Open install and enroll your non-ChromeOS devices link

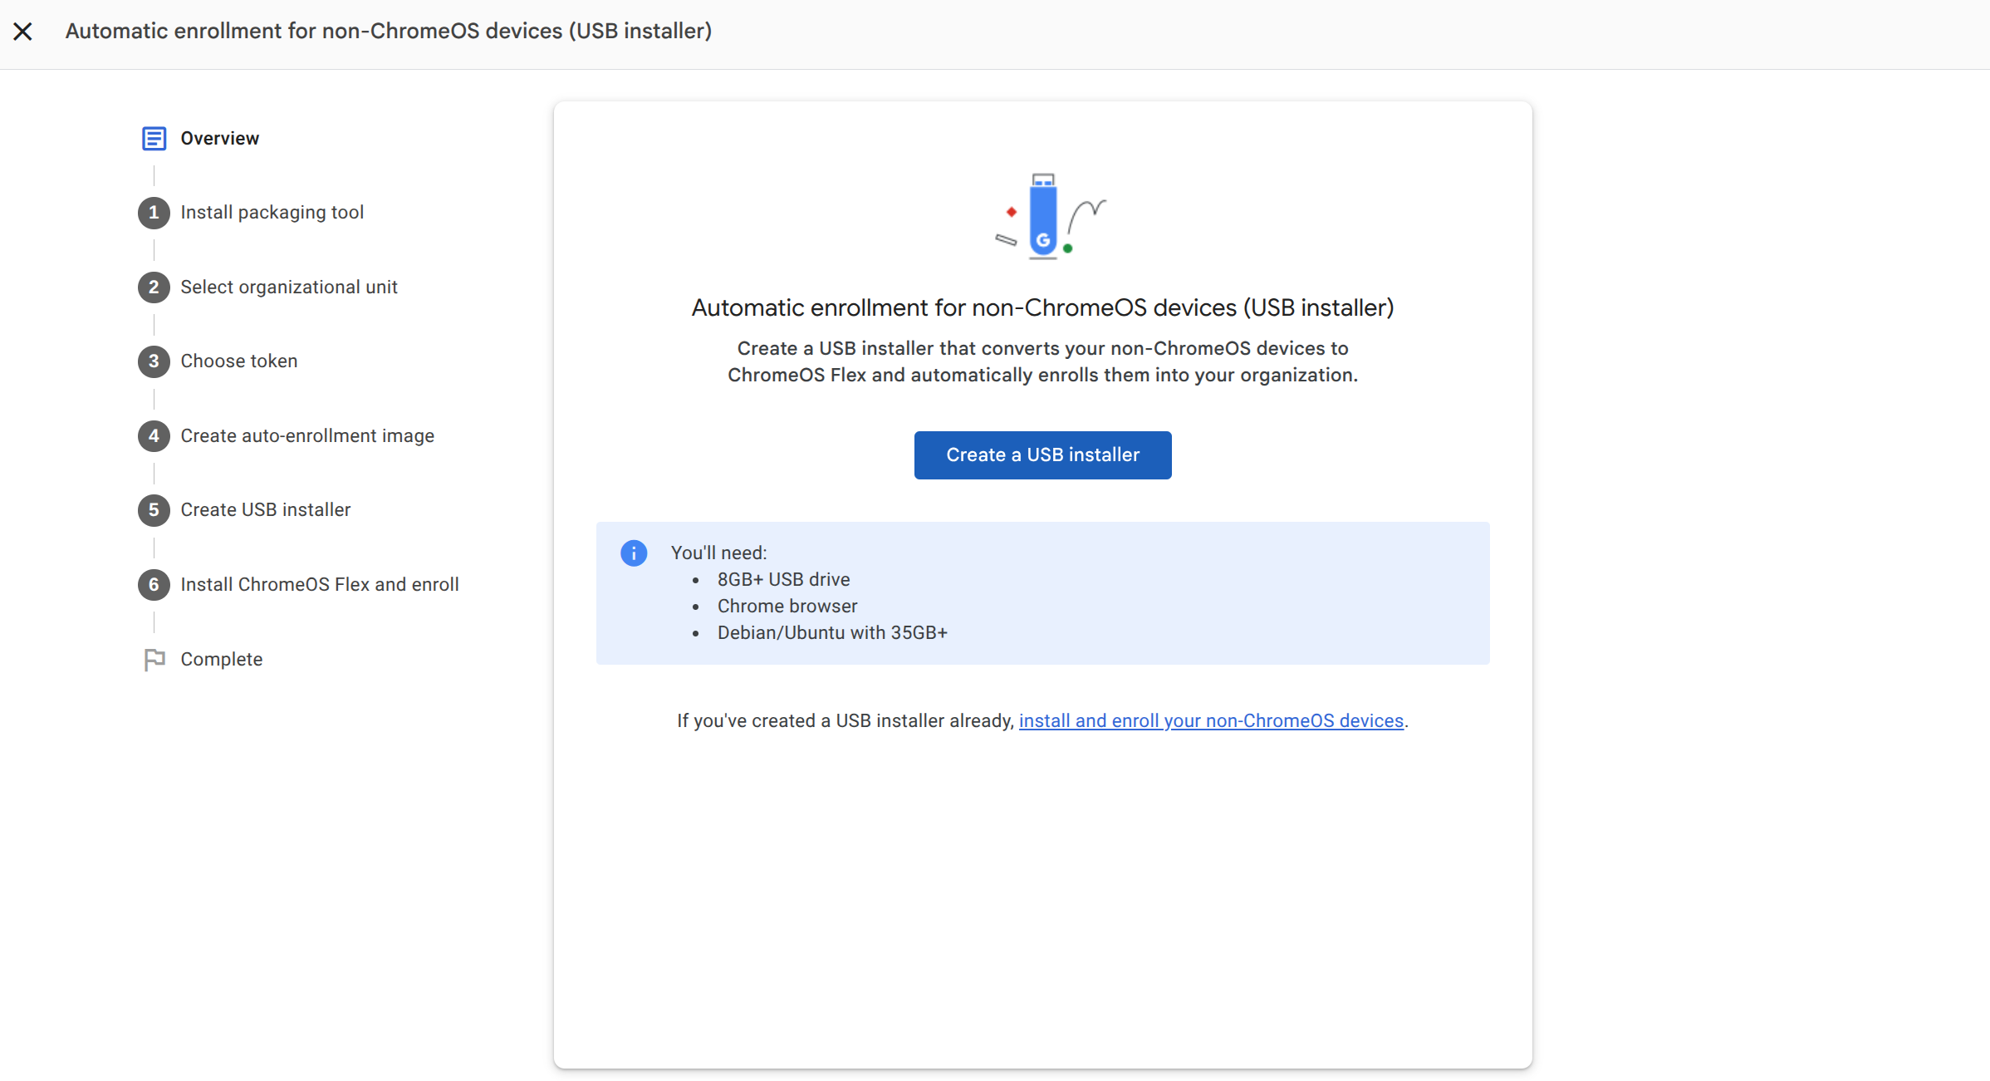pyautogui.click(x=1211, y=721)
